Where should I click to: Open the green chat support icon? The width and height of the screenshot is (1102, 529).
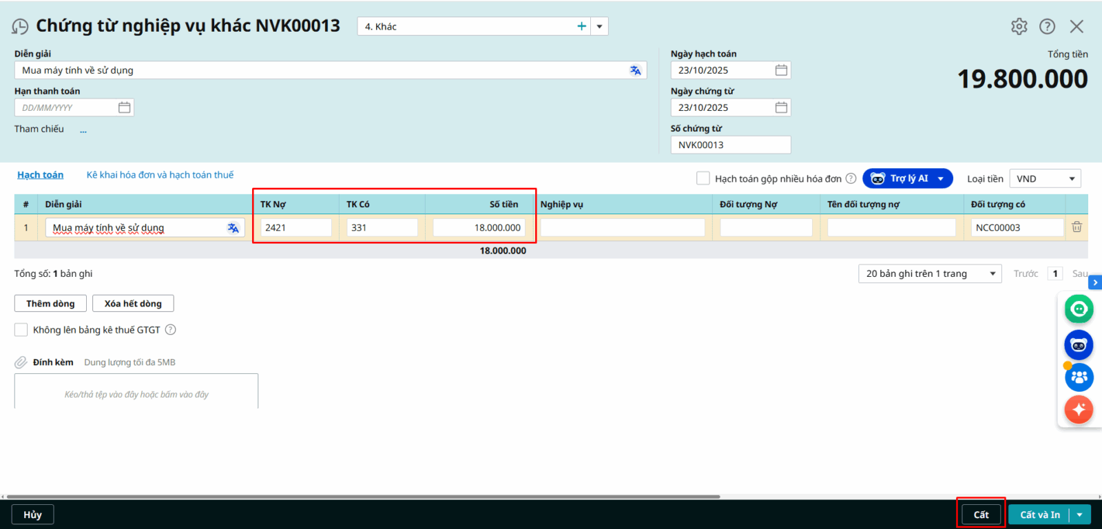pyautogui.click(x=1078, y=309)
